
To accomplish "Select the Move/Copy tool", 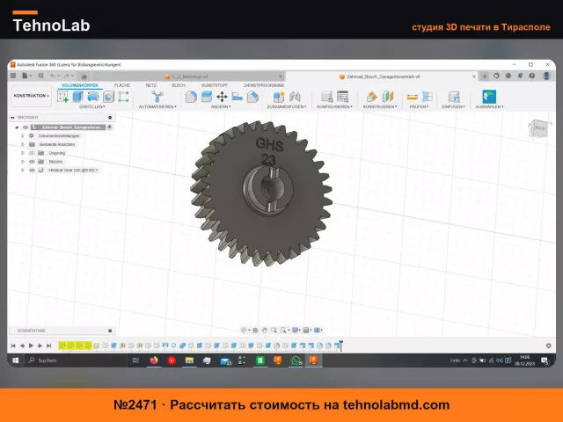I will [222, 97].
